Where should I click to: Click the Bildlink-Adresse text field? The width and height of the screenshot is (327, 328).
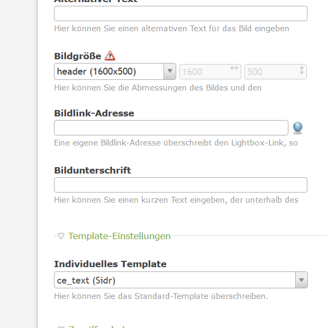pyautogui.click(x=171, y=128)
